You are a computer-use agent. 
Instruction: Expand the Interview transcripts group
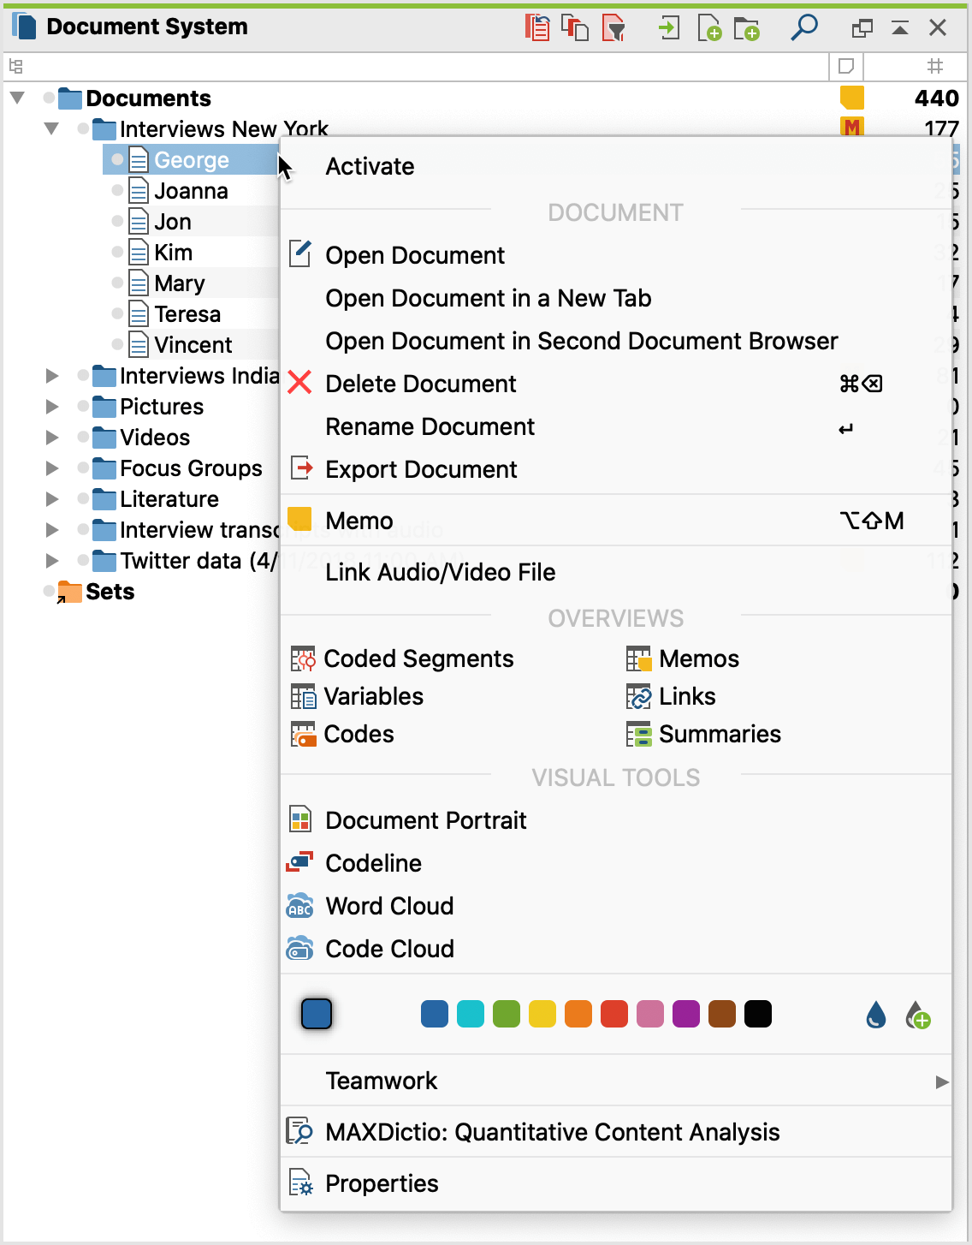coord(51,529)
